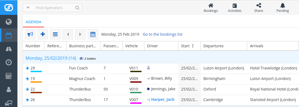Collapse the Monday, 25/02/2019 group

point(51,58)
